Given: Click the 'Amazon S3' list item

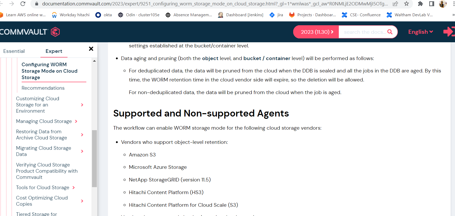Looking at the screenshot, I should click(142, 155).
